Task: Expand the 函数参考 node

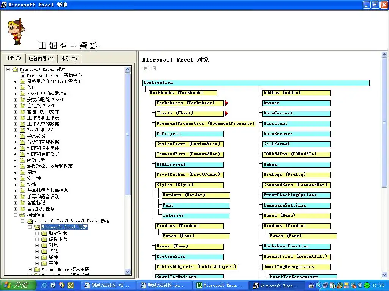Action: tap(15, 160)
